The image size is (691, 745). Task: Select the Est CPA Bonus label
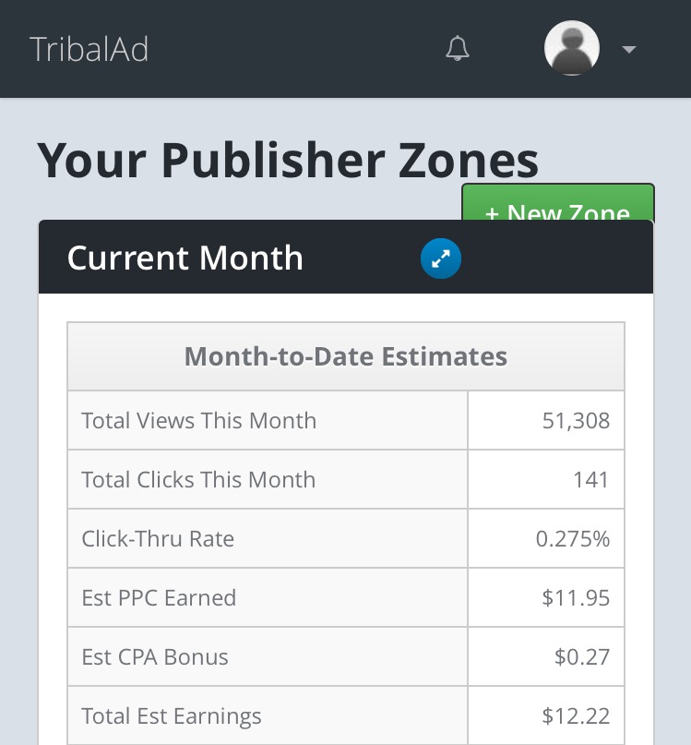pyautogui.click(x=155, y=657)
